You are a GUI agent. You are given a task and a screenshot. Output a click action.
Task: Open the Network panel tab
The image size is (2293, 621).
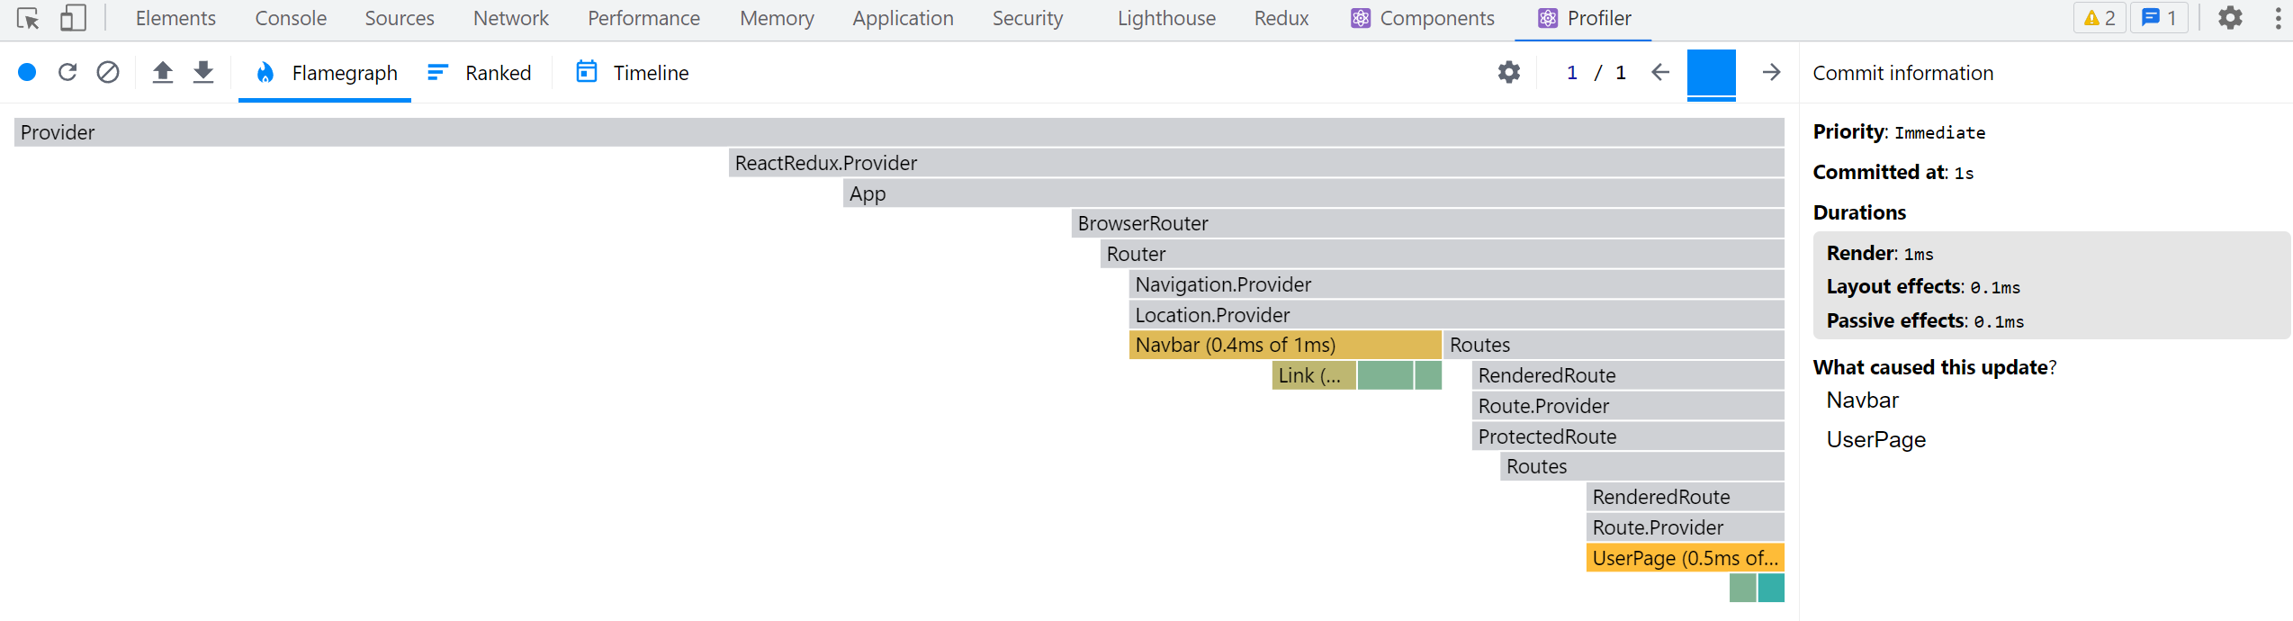(x=510, y=18)
